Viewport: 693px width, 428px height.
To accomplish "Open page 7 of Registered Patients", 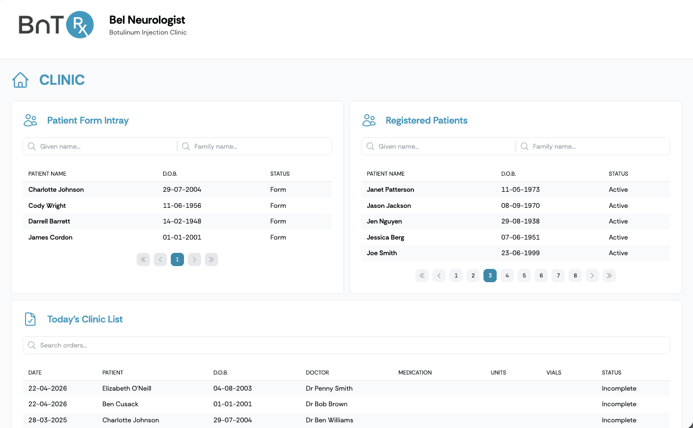I will point(558,276).
